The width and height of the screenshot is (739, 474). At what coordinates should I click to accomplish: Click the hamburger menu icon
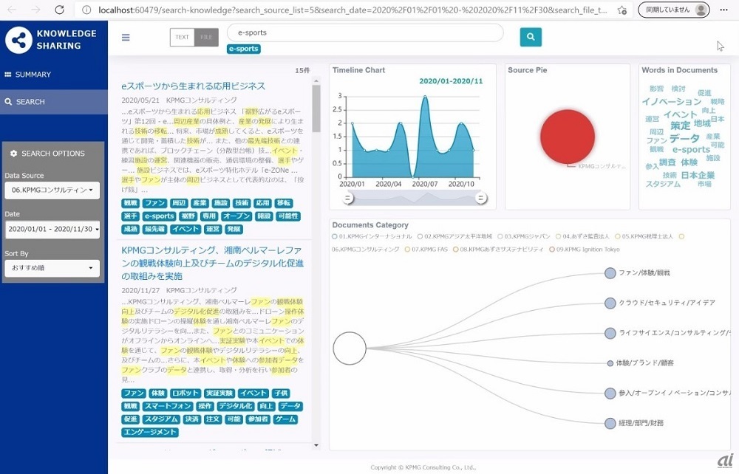tap(126, 37)
